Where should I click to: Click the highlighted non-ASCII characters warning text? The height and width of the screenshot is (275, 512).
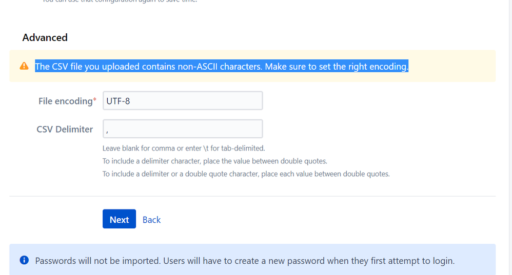[222, 66]
